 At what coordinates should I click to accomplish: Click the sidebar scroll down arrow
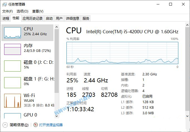56,116
